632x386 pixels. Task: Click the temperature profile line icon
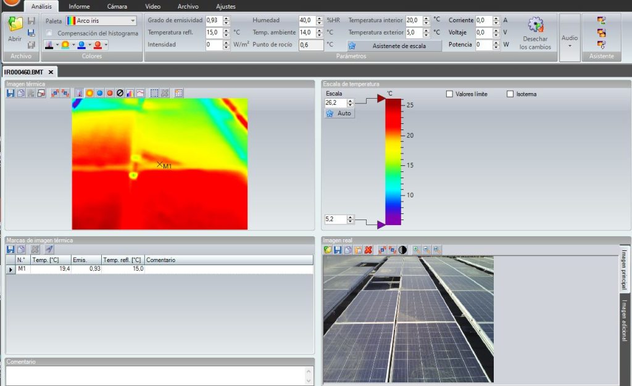point(140,93)
